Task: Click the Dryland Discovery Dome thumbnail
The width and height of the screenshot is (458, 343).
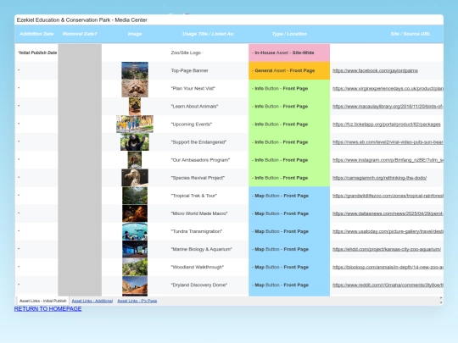Action: pyautogui.click(x=135, y=285)
